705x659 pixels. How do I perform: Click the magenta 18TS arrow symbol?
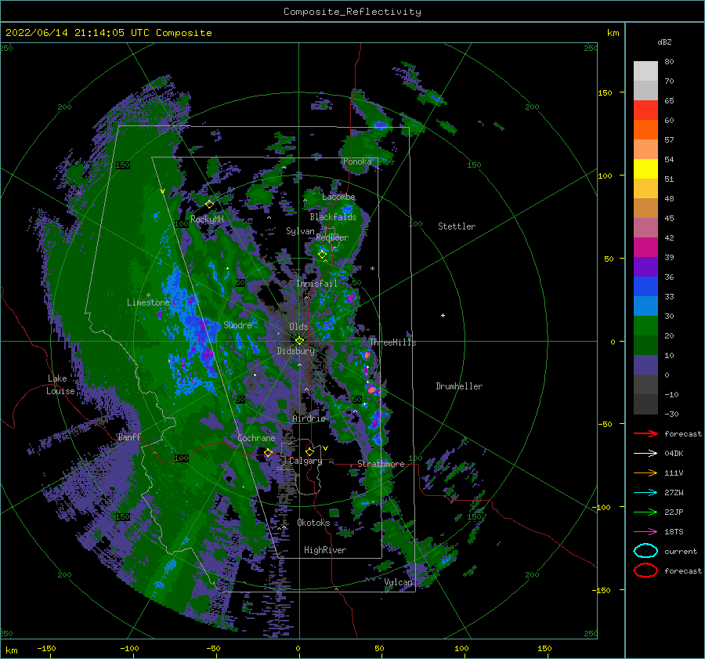click(645, 532)
